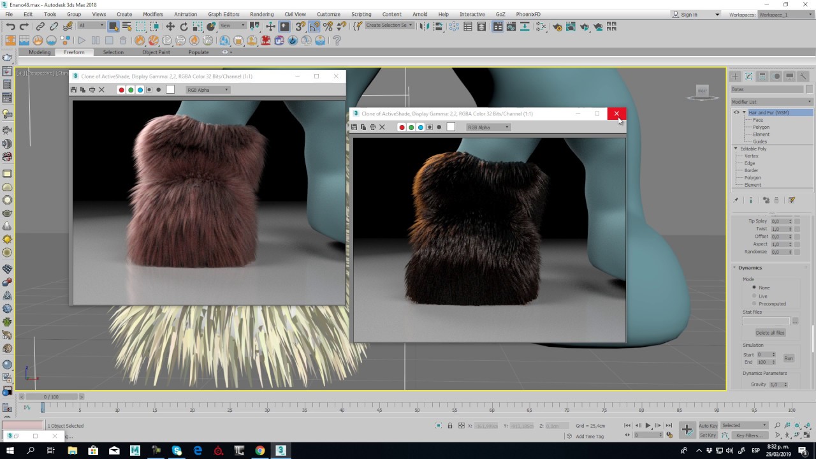Enable green channel in right clone window

click(x=411, y=127)
